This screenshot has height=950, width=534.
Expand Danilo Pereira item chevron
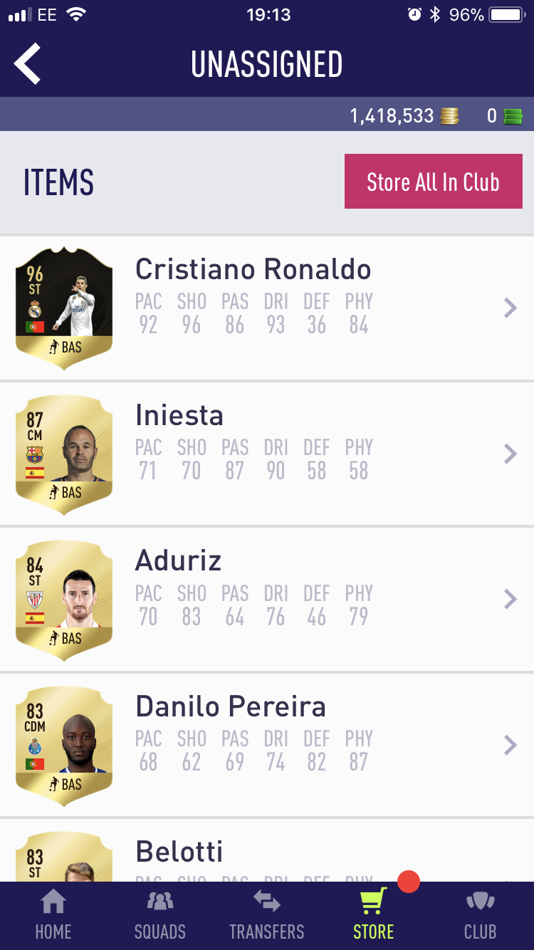tap(510, 745)
